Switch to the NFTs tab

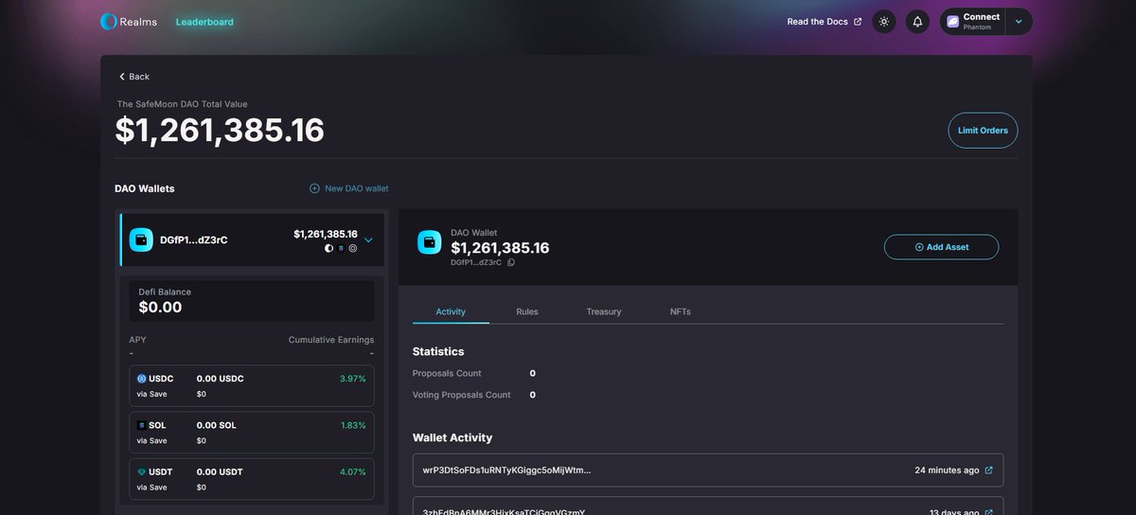coord(681,311)
